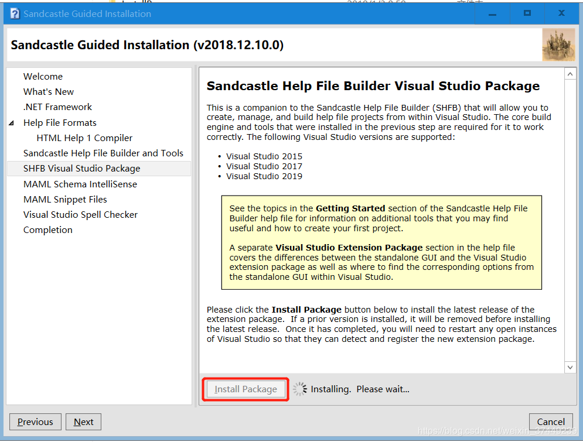583x442 pixels.
Task: Click the installing progress spinner icon
Action: tap(299, 389)
